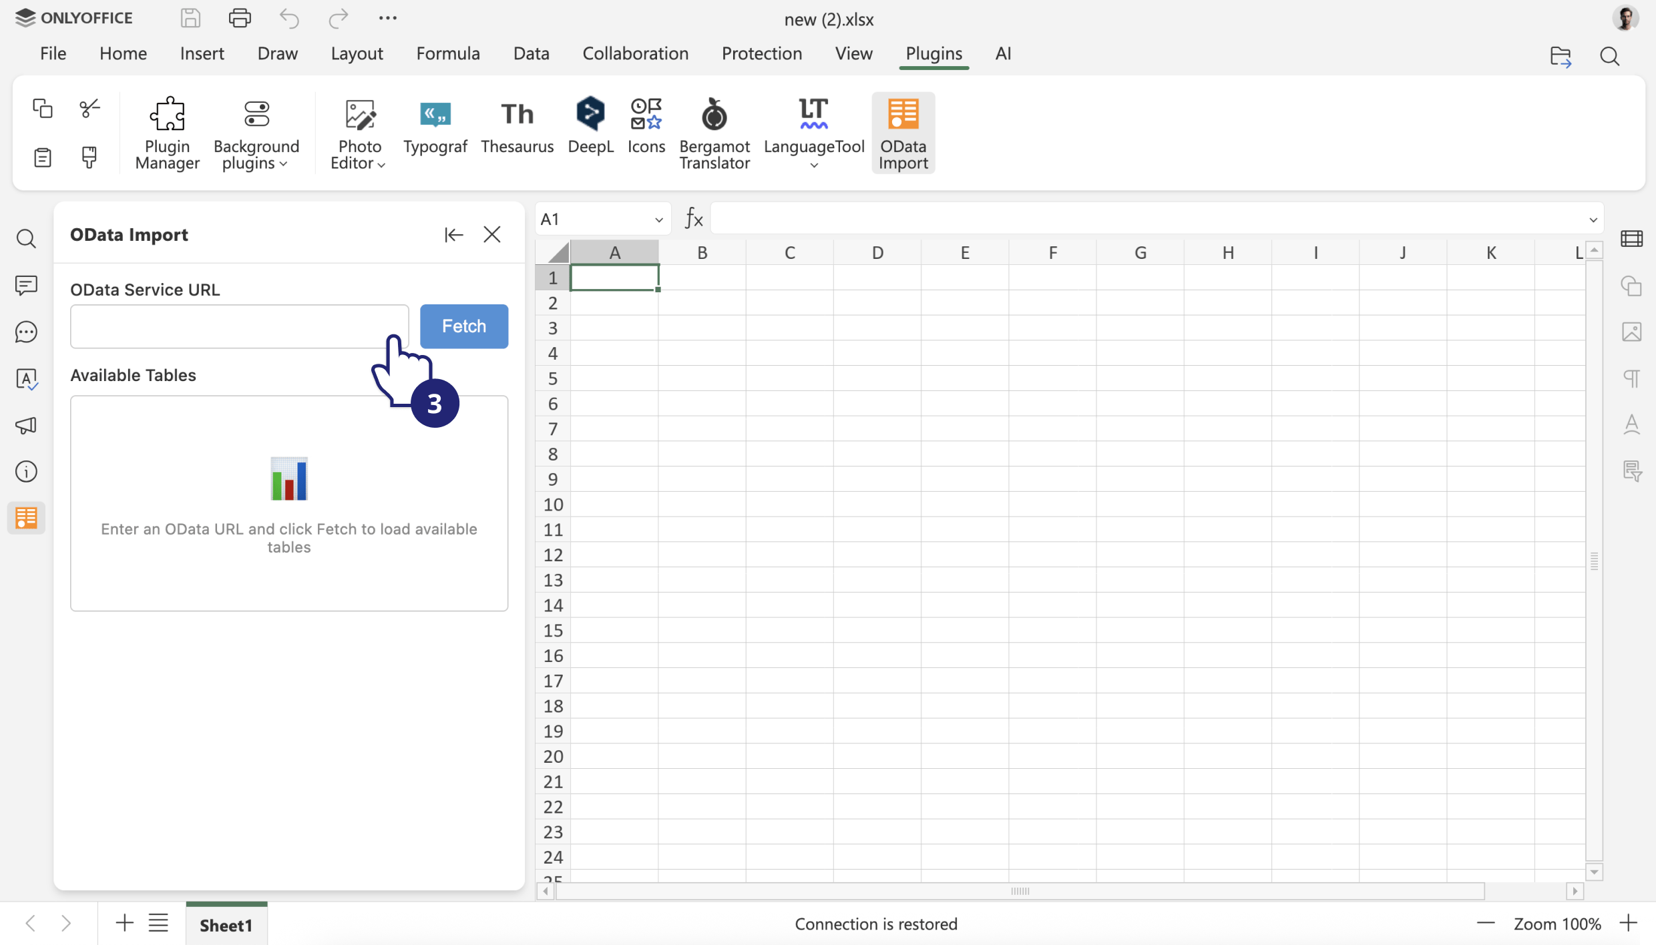Expand the formula bar chevron
This screenshot has width=1656, height=945.
point(1593,220)
